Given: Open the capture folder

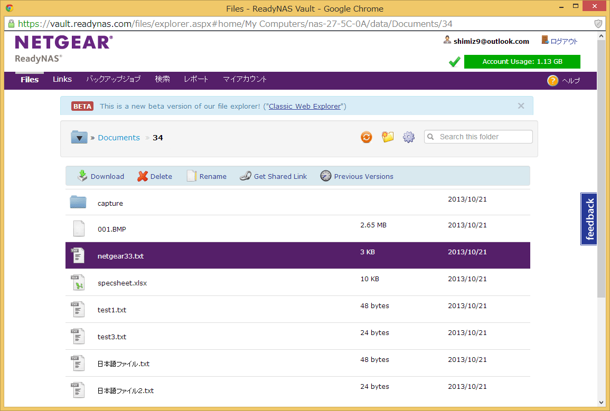Looking at the screenshot, I should [x=110, y=203].
